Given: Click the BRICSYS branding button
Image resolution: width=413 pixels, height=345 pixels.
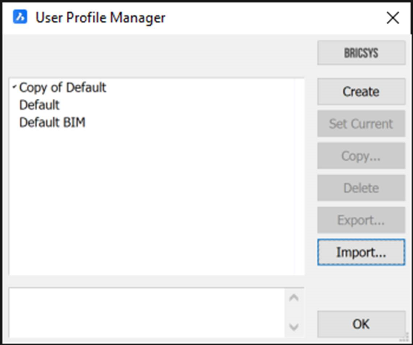Looking at the screenshot, I should 361,53.
